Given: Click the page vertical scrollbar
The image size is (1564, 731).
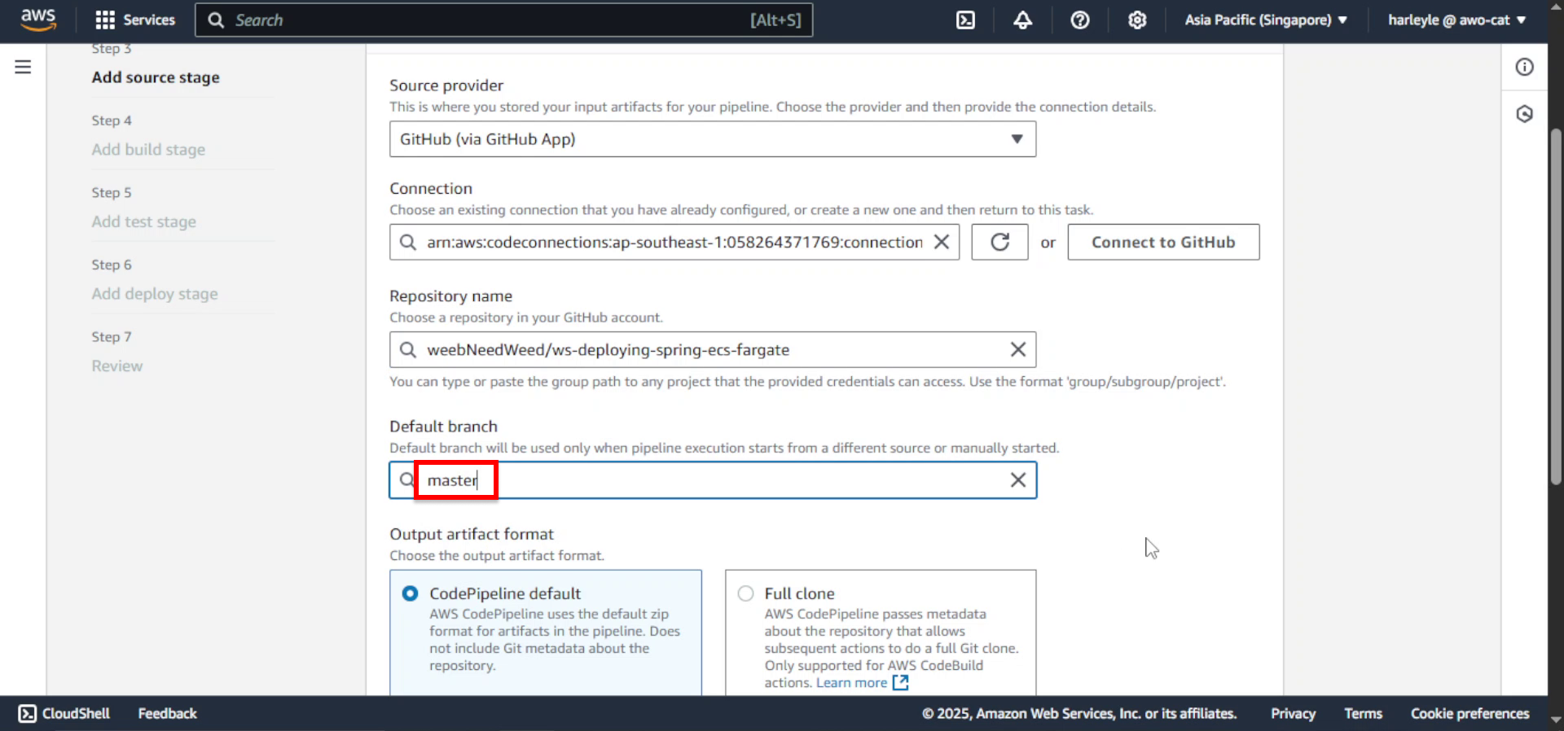Looking at the screenshot, I should coord(1556,306).
